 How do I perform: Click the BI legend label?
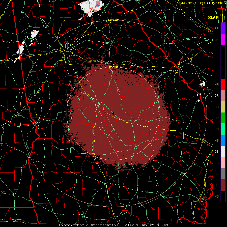[x=217, y=185]
